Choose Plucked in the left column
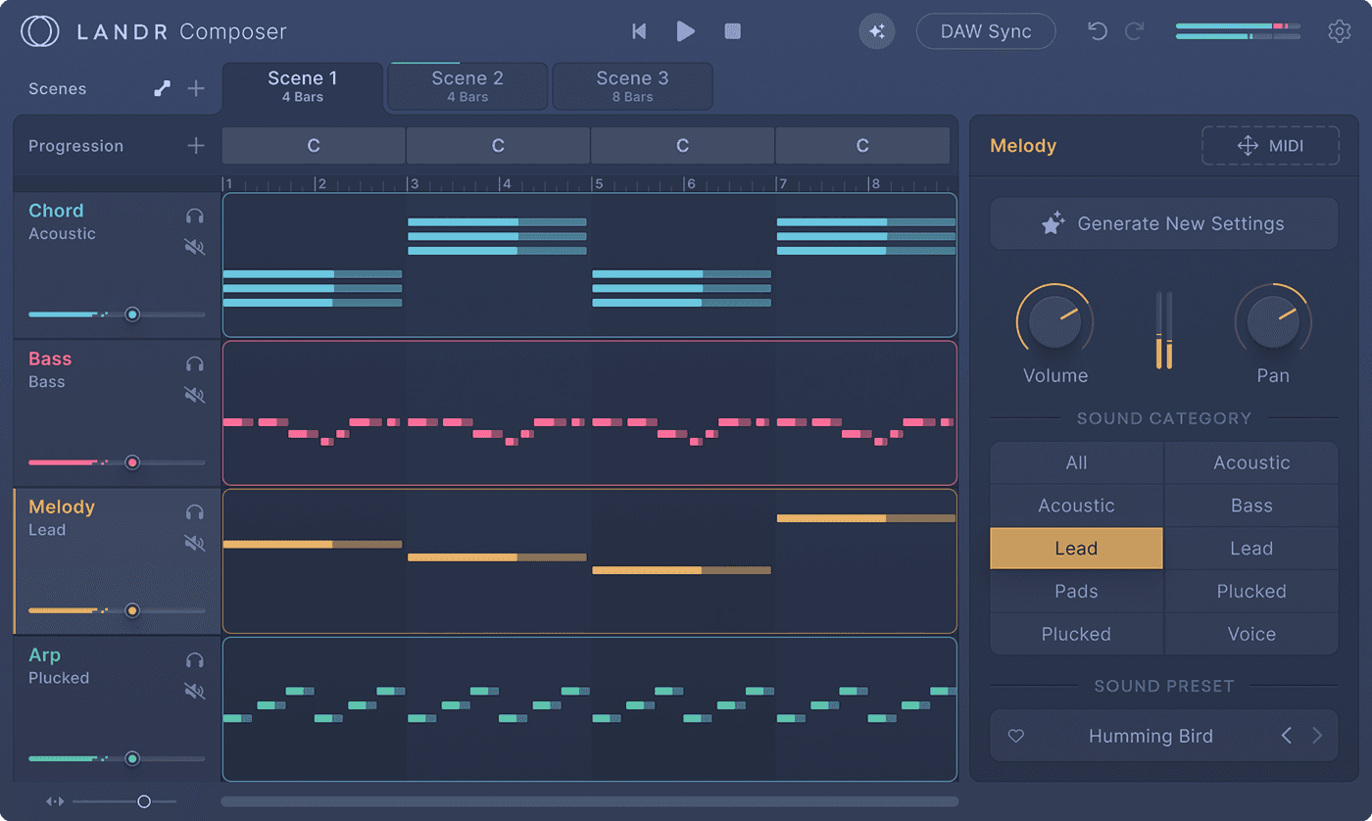This screenshot has width=1372, height=821. coord(1076,634)
